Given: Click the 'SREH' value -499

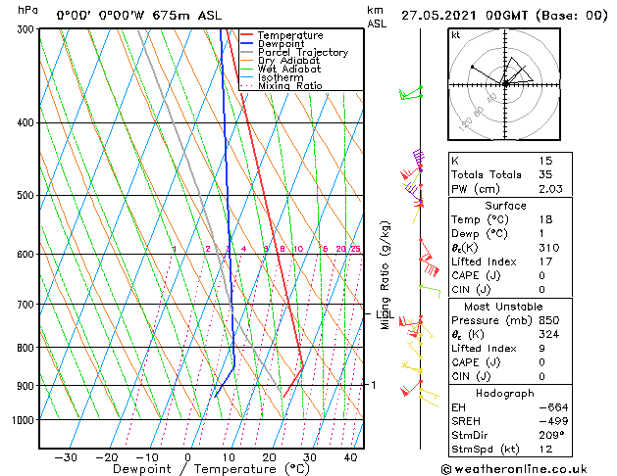Looking at the screenshot, I should click(x=553, y=421).
